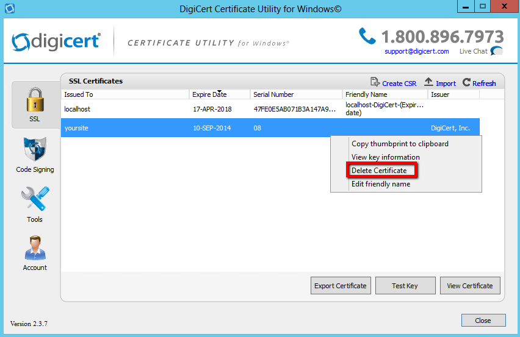Viewport: 520px width, 337px height.
Task: Choose Delete Certificate from context menu
Action: (x=379, y=171)
